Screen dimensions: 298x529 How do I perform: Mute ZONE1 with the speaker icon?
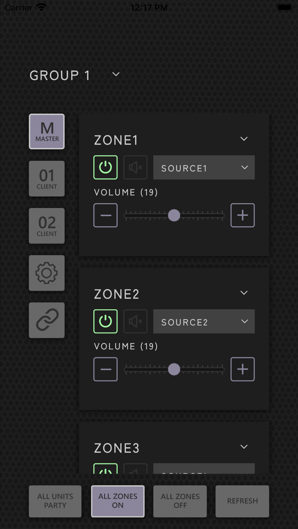135,168
